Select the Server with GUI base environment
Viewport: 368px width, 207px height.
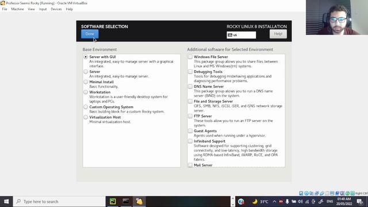click(x=86, y=57)
